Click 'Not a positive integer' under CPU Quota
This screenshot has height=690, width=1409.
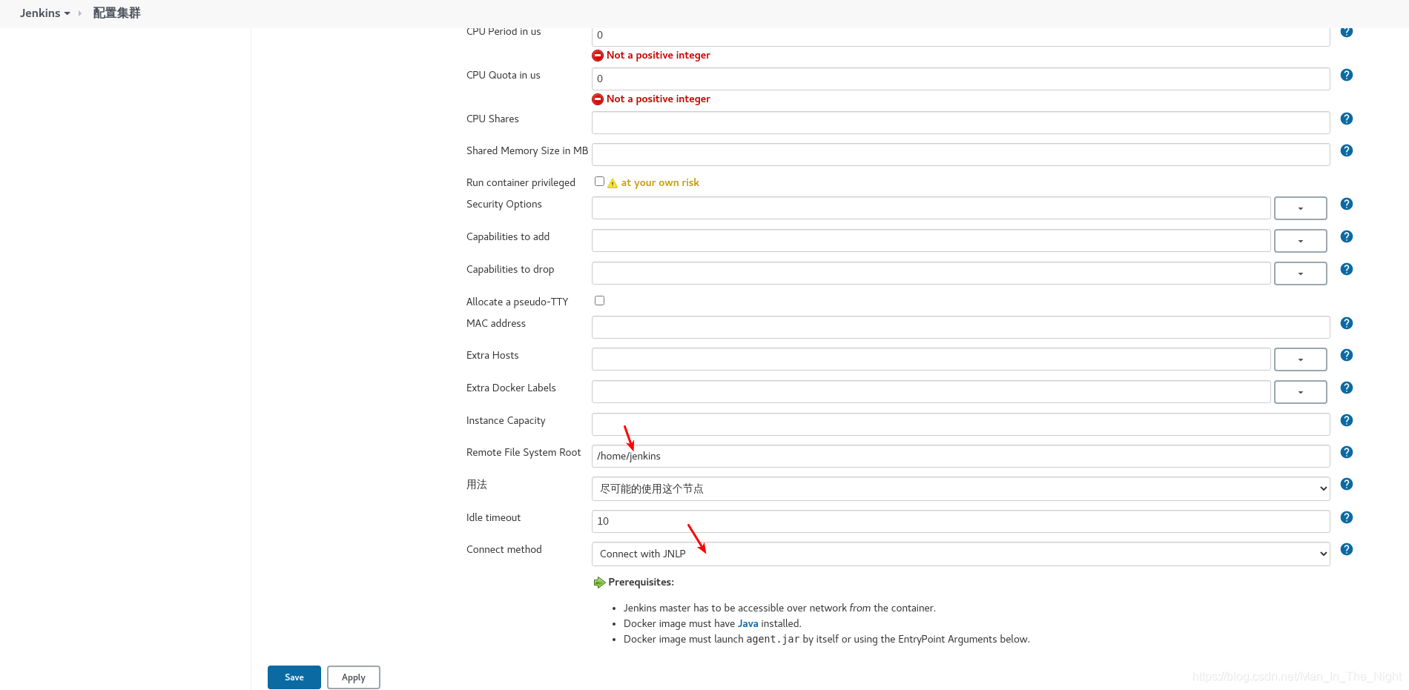tap(658, 99)
